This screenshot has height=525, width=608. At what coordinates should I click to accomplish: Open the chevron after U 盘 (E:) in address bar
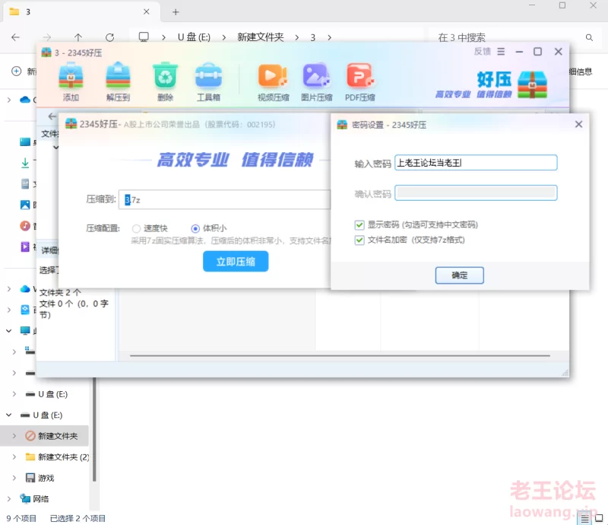[x=224, y=38]
